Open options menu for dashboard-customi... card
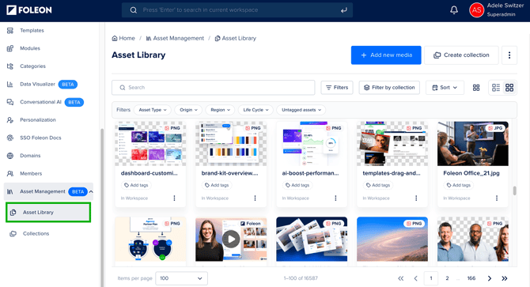 [174, 198]
